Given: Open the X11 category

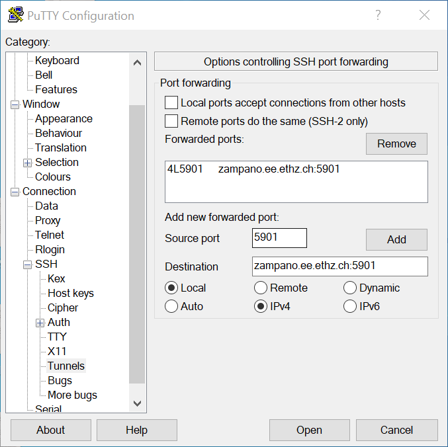Looking at the screenshot, I should click(57, 352).
